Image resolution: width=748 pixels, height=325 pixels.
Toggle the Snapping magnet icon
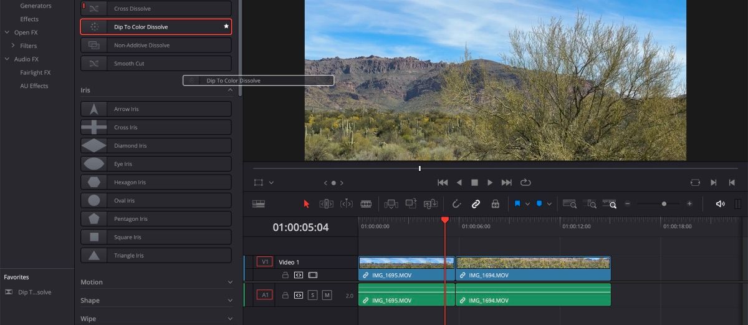456,204
